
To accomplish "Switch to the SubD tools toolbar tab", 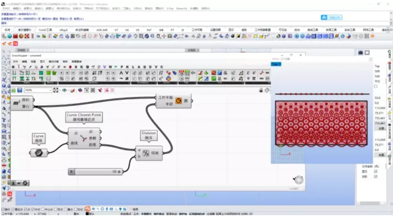I will [45, 30].
